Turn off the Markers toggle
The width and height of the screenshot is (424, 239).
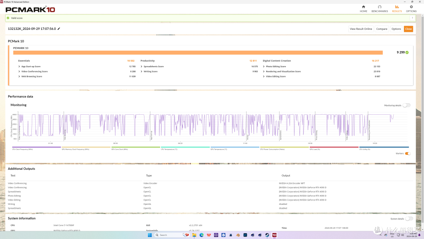pyautogui.click(x=408, y=153)
